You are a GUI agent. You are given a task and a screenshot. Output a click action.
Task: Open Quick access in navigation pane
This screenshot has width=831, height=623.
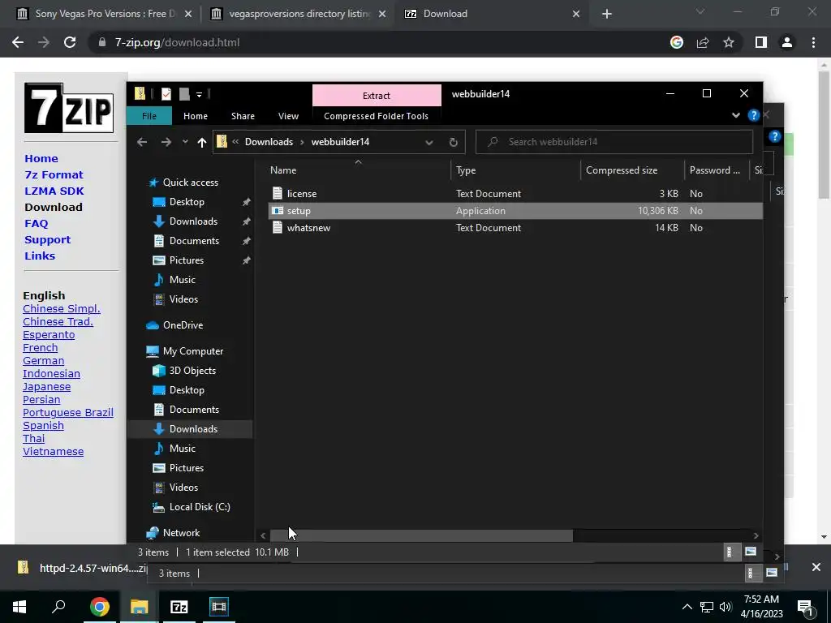tap(190, 183)
